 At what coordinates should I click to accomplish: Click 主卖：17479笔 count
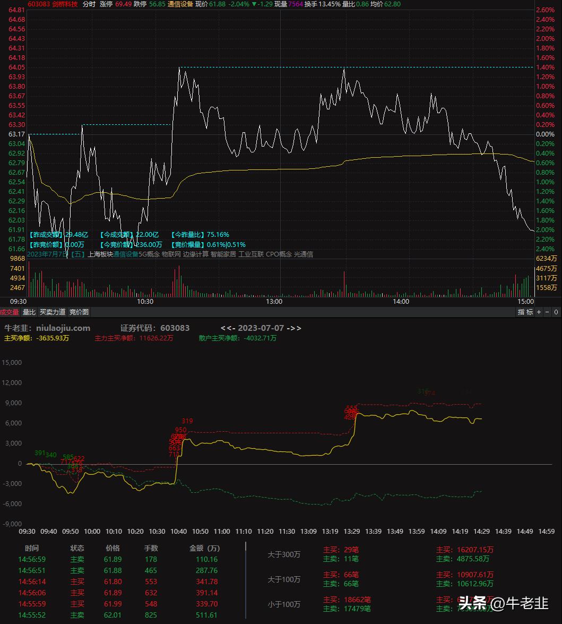tap(347, 609)
